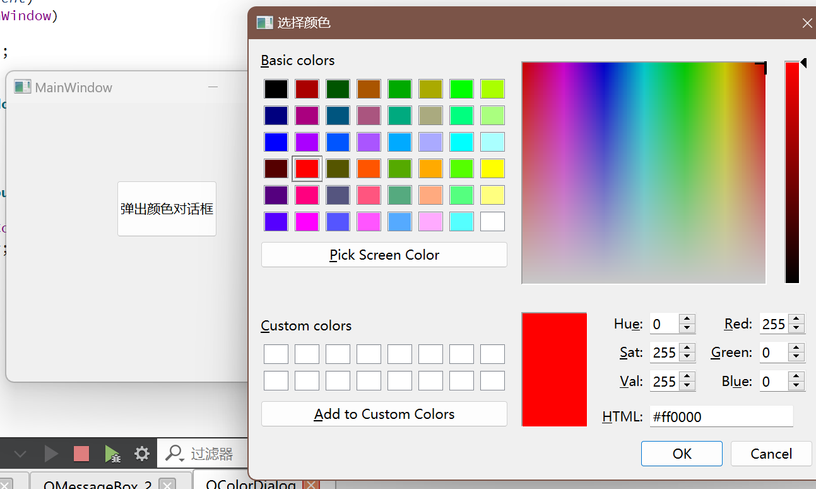Close the QColorDialog output tab
This screenshot has height=489, width=816.
click(310, 484)
